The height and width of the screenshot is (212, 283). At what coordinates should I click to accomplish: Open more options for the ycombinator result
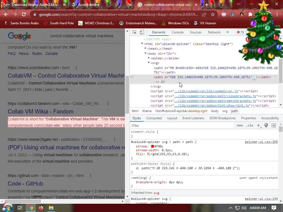[x=76, y=68]
